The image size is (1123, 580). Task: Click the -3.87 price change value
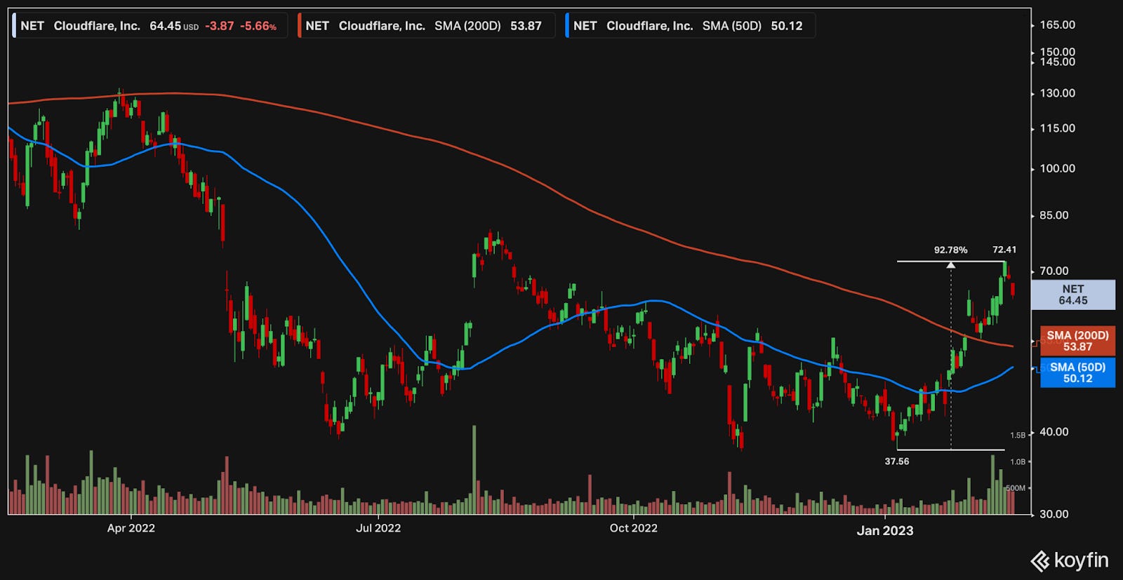(x=220, y=26)
